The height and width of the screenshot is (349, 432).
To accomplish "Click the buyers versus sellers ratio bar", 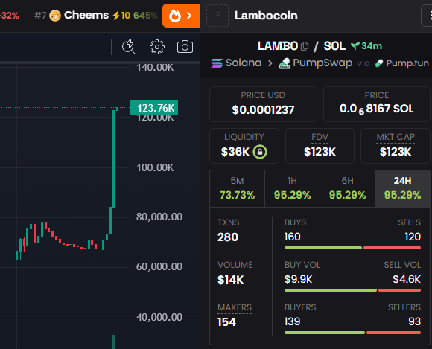I will click(x=352, y=333).
